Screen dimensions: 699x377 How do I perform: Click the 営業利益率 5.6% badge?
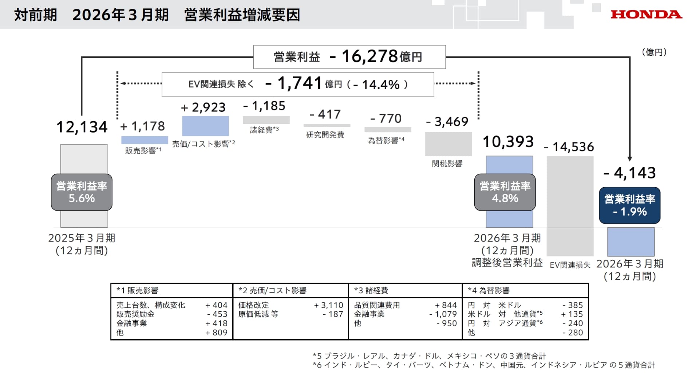click(x=82, y=192)
